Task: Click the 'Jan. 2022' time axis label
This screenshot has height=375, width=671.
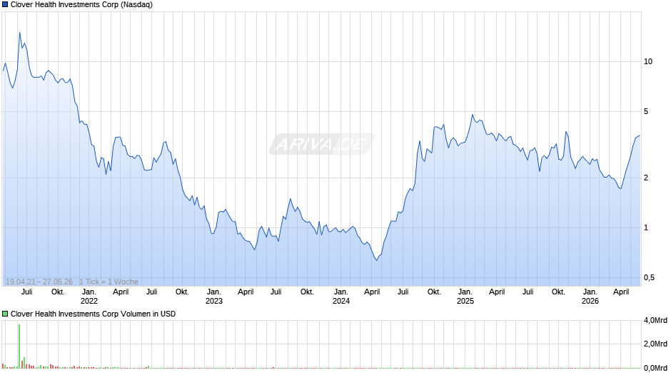Action: pos(89,297)
